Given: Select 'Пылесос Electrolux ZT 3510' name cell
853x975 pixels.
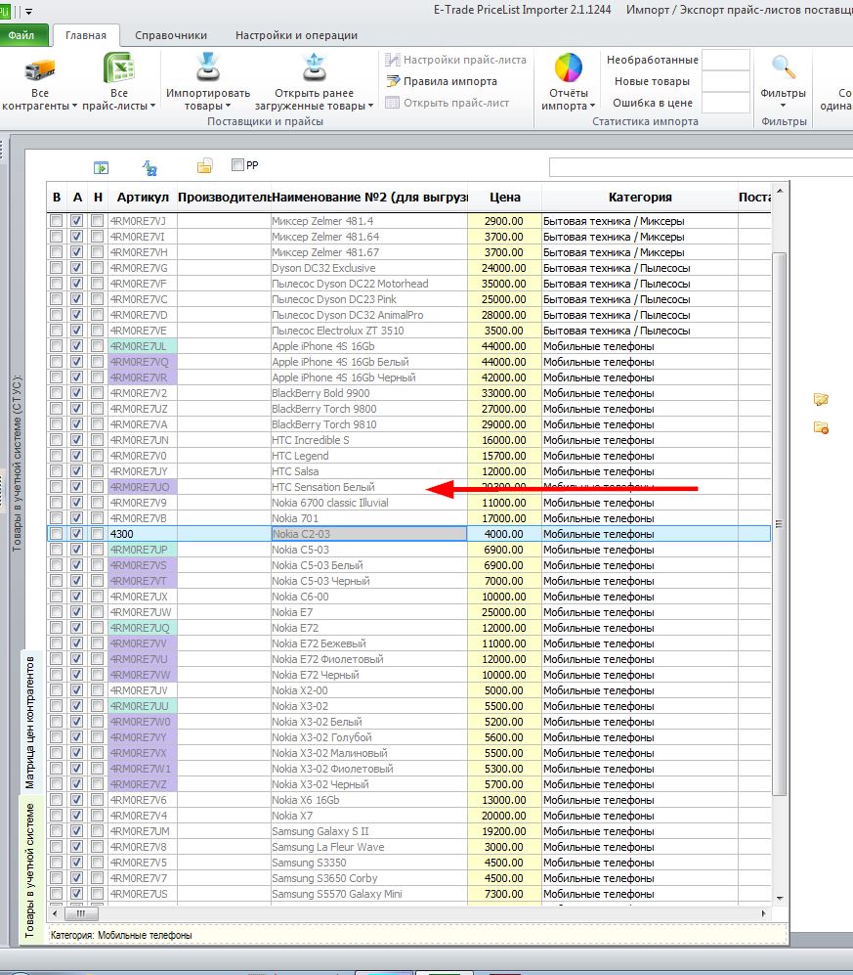Looking at the screenshot, I should [x=369, y=331].
